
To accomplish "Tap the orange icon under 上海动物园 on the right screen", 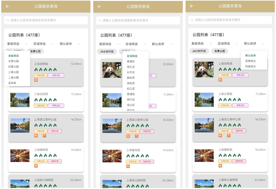I will click(x=220, y=80).
